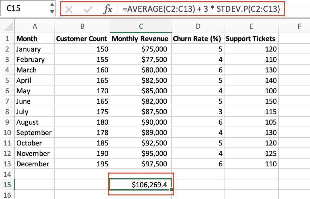310x199 pixels.
Task: Open Insert Function with the fx icon
Action: coord(108,9)
